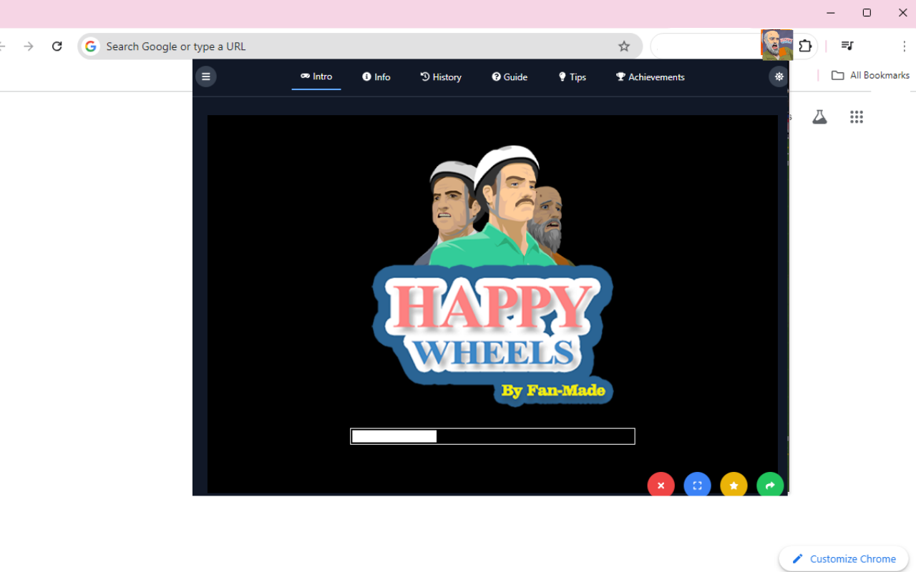Open the game settings gear icon
Image resolution: width=916 pixels, height=572 pixels.
(779, 76)
